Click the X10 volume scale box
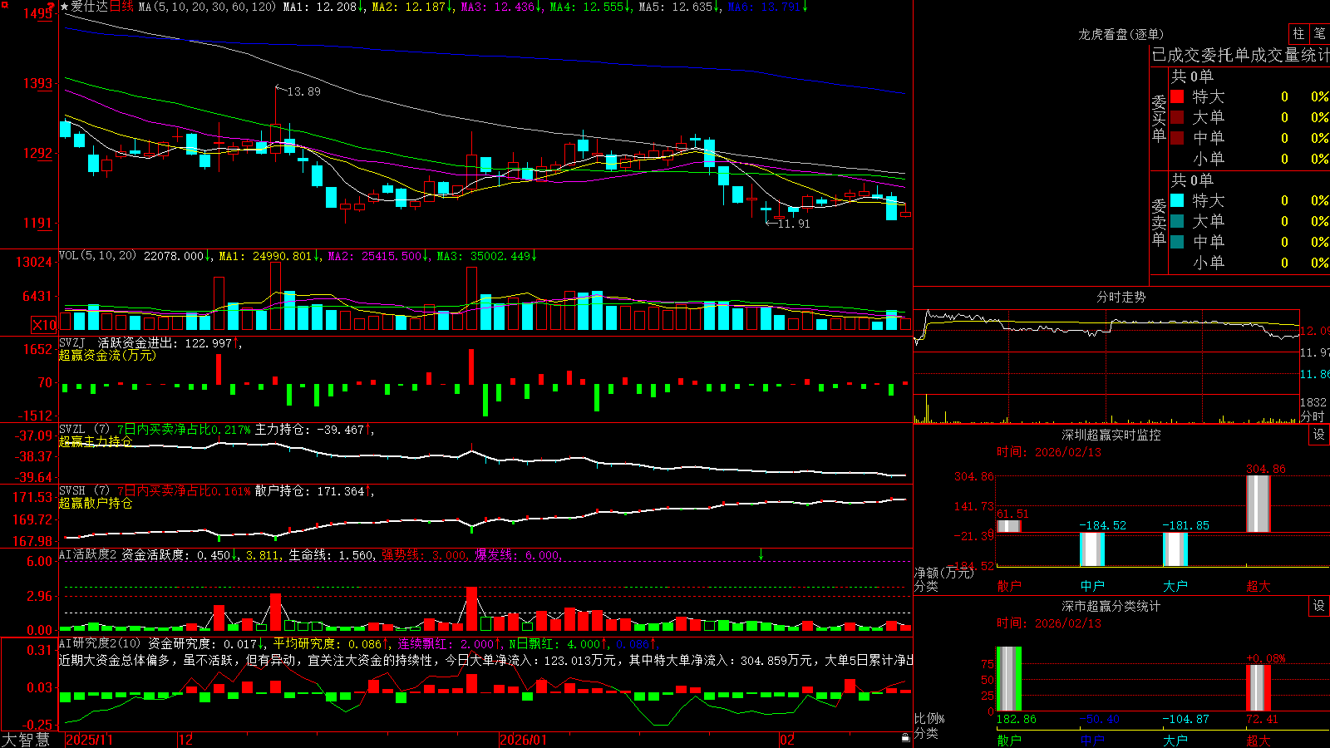 [44, 325]
